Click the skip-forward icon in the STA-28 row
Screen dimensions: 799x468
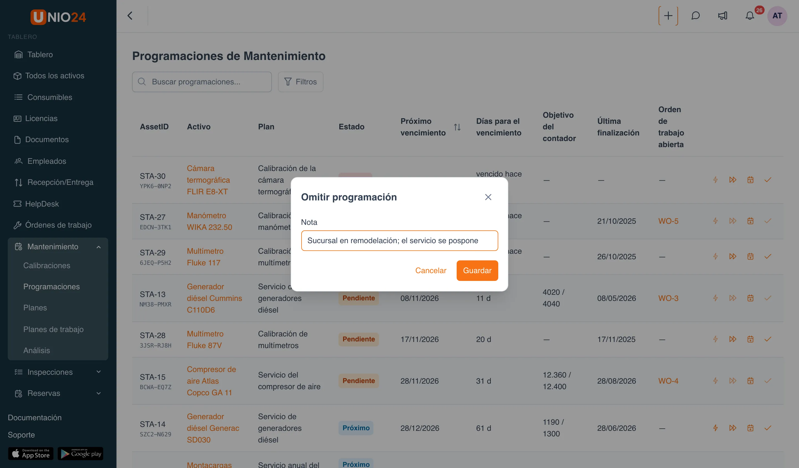click(x=733, y=339)
